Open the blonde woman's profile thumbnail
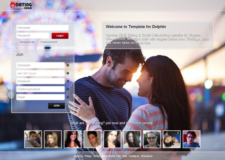 point(53,139)
